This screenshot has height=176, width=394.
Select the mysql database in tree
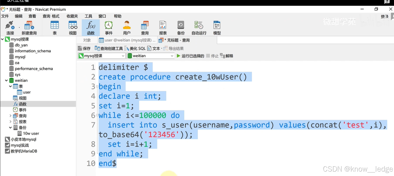pyautogui.click(x=20, y=57)
